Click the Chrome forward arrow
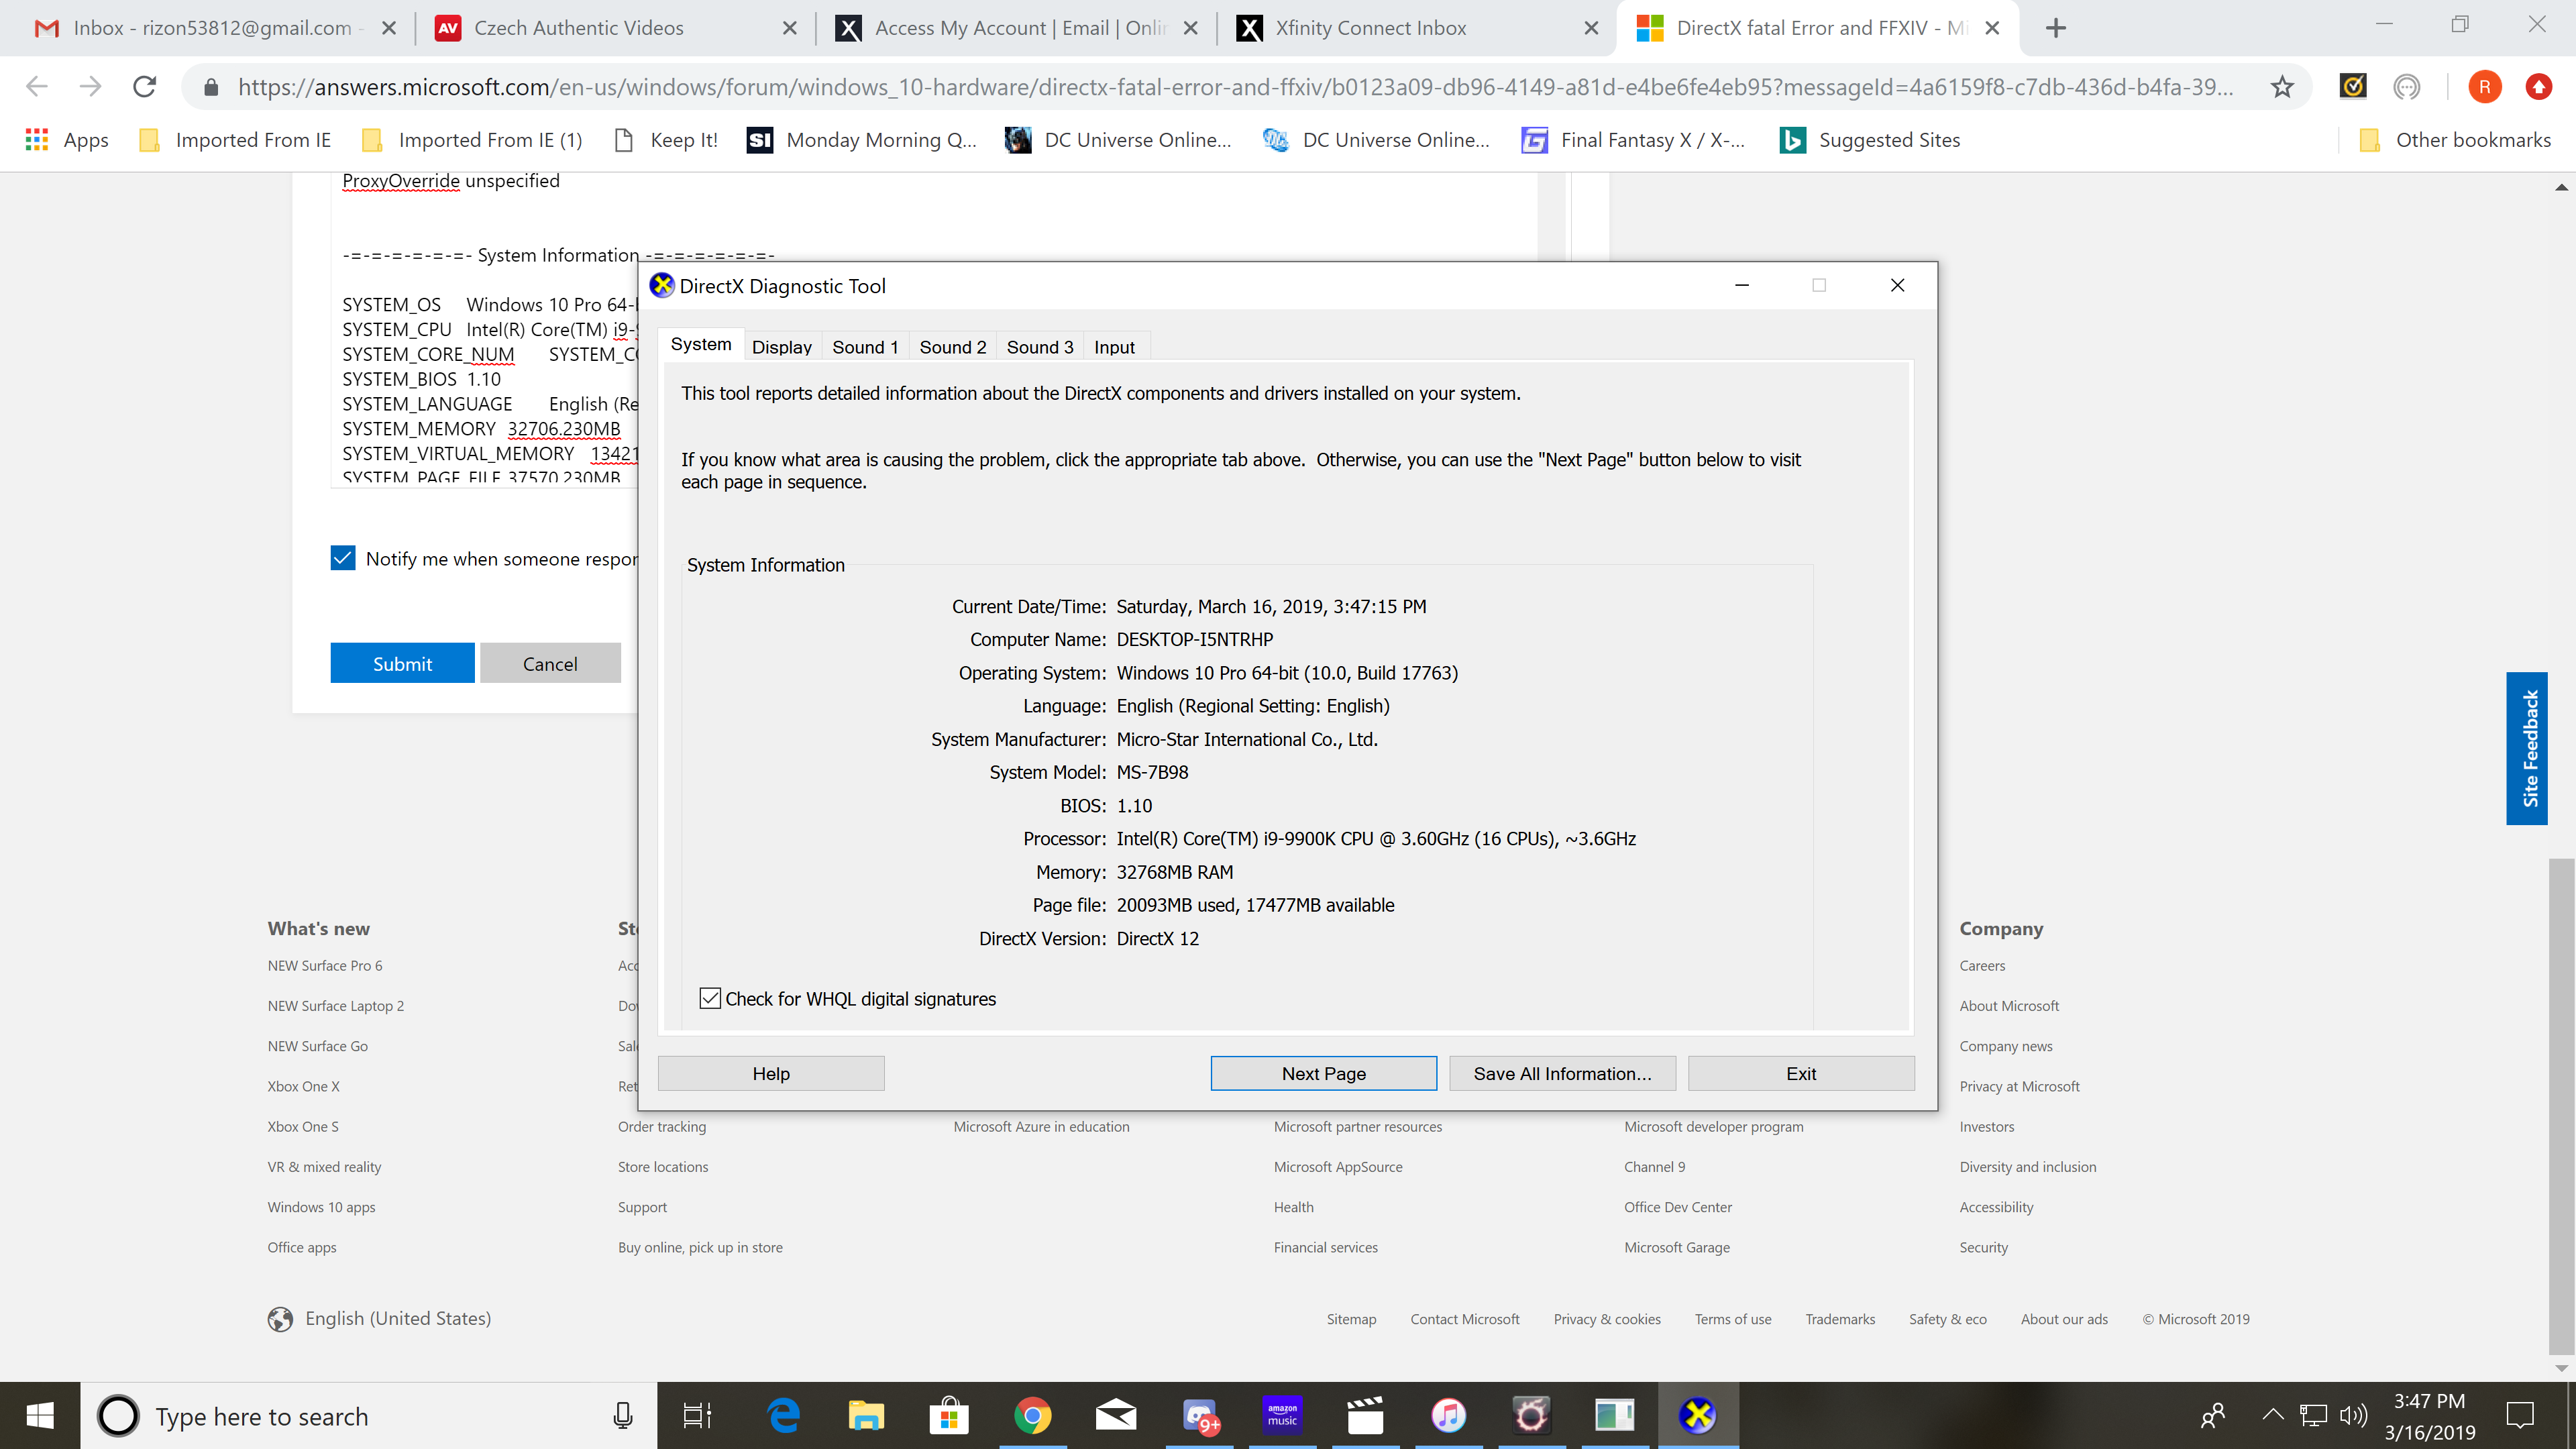This screenshot has height=1449, width=2576. point(91,87)
